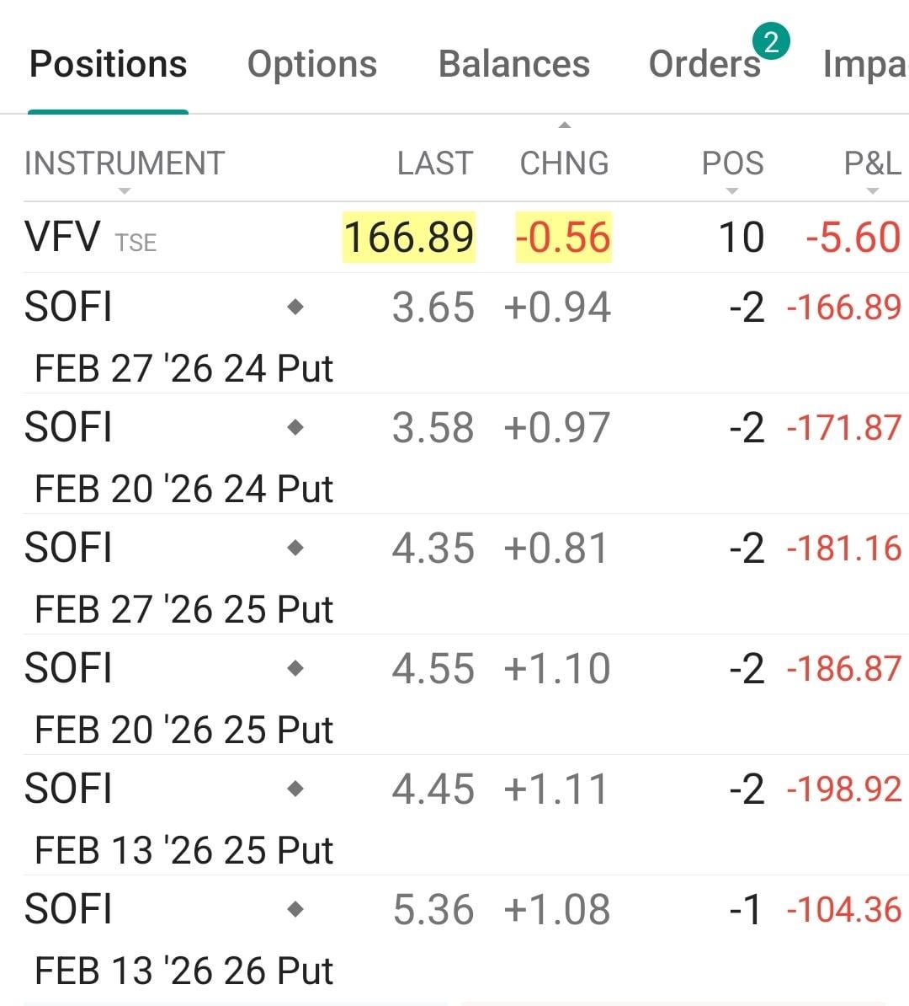Click diamond icon on FEB 20 25 Put row
909x1006 pixels.
(x=295, y=669)
